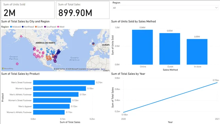This screenshot has height=124, width=220.
Task: Click the 899.90M value
Action: [75, 13]
